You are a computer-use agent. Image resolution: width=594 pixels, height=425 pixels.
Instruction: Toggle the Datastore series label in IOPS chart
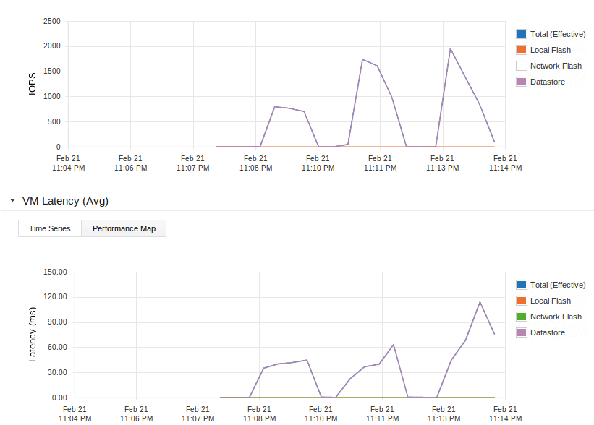pyautogui.click(x=548, y=82)
